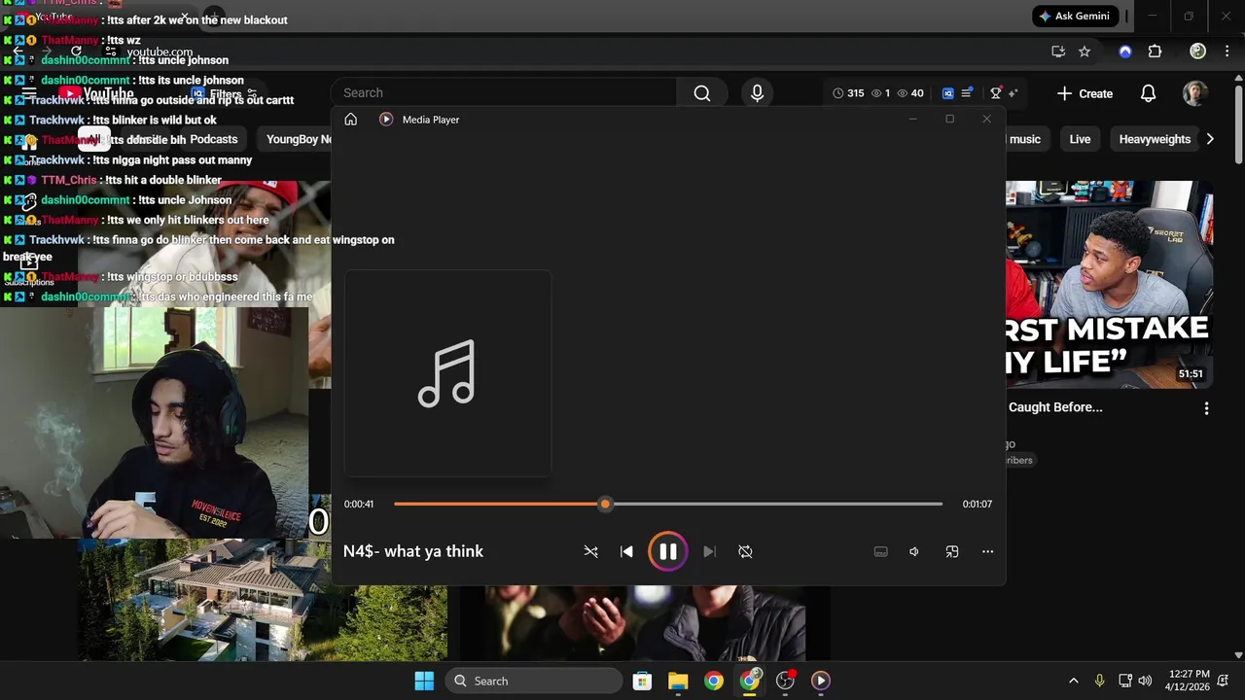Click the sparkle icon beside the trophy
This screenshot has height=700, width=1245.
1013,93
